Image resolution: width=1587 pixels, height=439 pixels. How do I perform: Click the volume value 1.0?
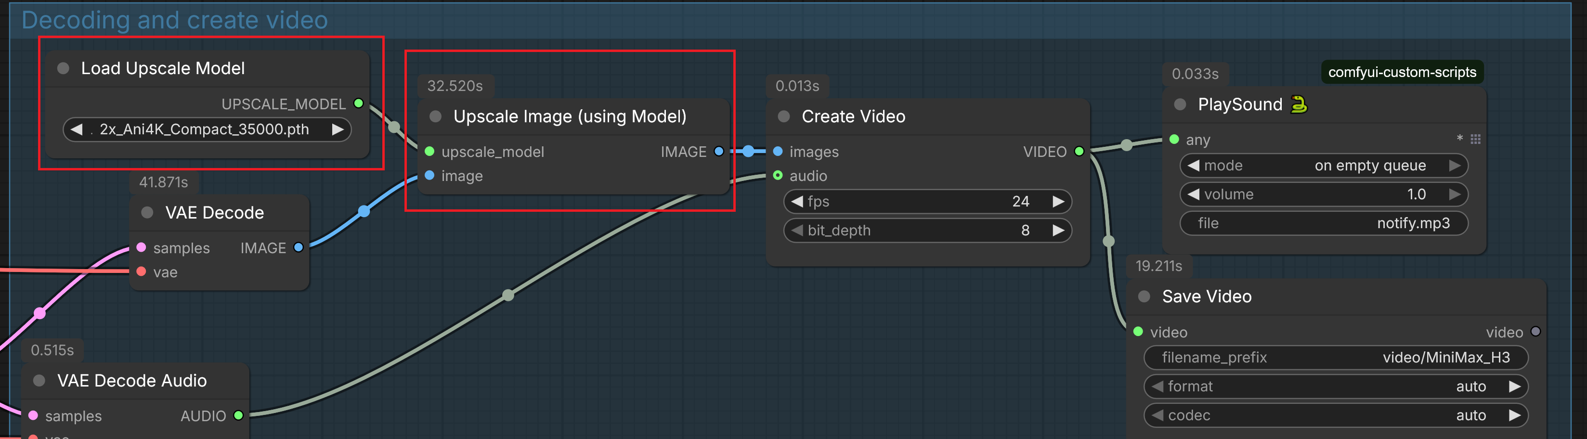1417,194
